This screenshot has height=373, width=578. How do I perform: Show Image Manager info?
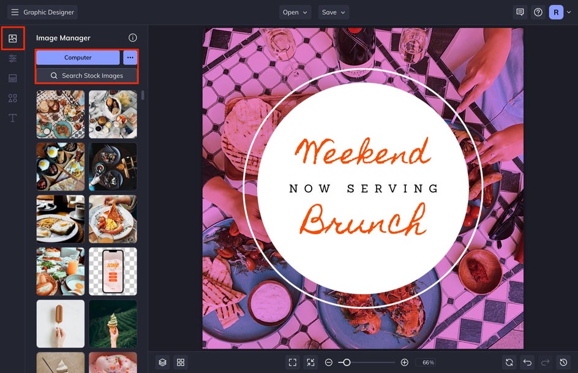click(133, 37)
